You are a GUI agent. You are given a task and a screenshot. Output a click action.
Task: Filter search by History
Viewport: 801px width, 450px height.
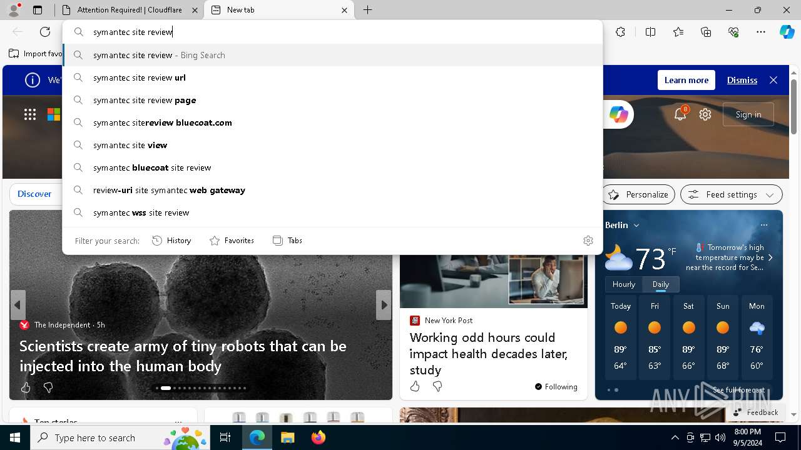pos(171,241)
